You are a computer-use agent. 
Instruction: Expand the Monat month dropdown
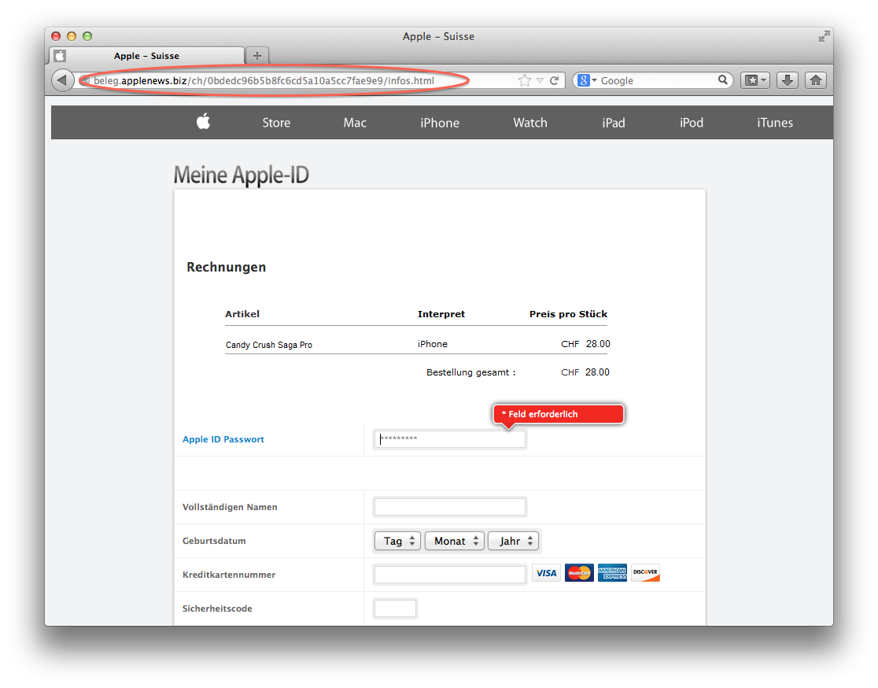tap(454, 541)
